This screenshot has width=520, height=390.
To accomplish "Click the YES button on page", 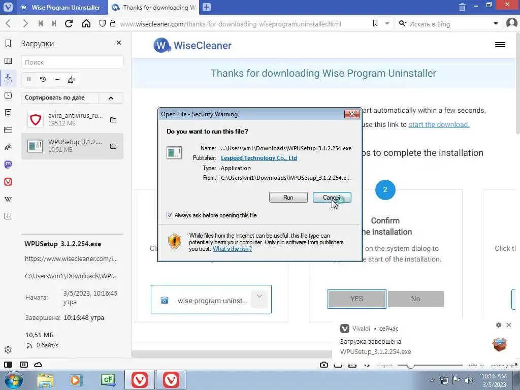I will click(357, 299).
